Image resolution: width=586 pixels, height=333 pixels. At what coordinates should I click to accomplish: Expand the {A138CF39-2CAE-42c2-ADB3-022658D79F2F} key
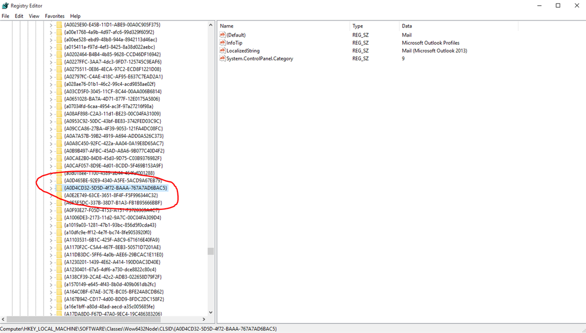pyautogui.click(x=52, y=276)
